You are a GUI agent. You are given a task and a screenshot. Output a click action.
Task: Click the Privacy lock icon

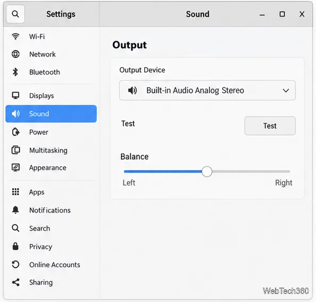pos(15,246)
